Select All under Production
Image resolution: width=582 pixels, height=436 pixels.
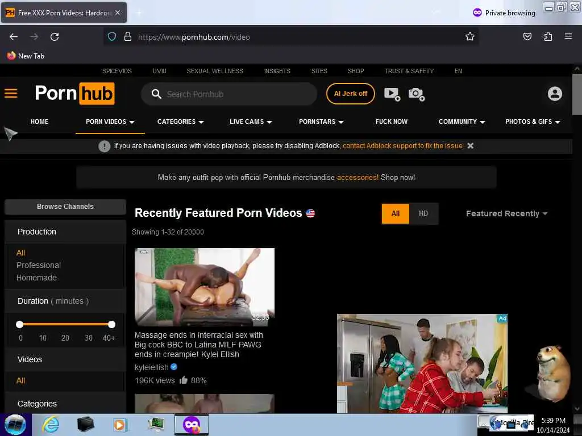click(x=21, y=253)
